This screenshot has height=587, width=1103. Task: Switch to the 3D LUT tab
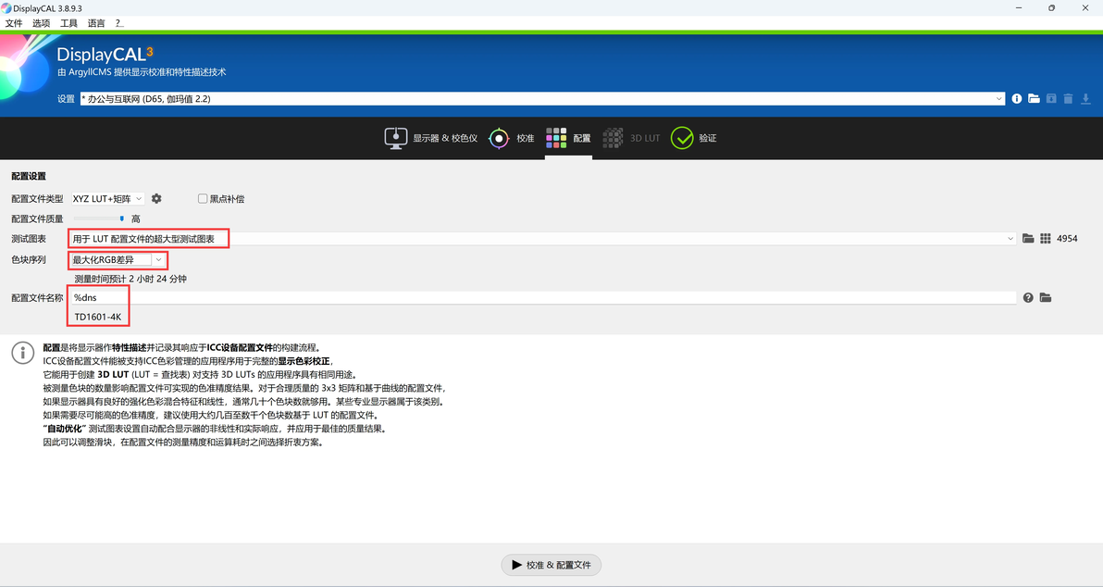point(631,138)
